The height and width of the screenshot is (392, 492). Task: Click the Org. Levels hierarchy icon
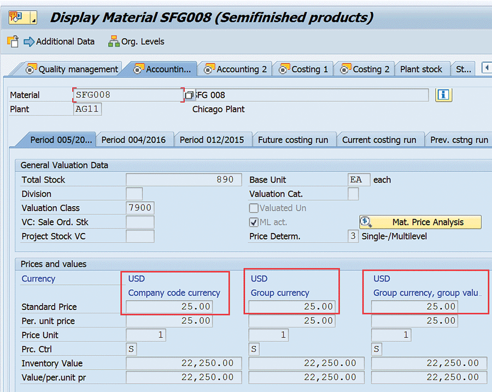tap(114, 42)
